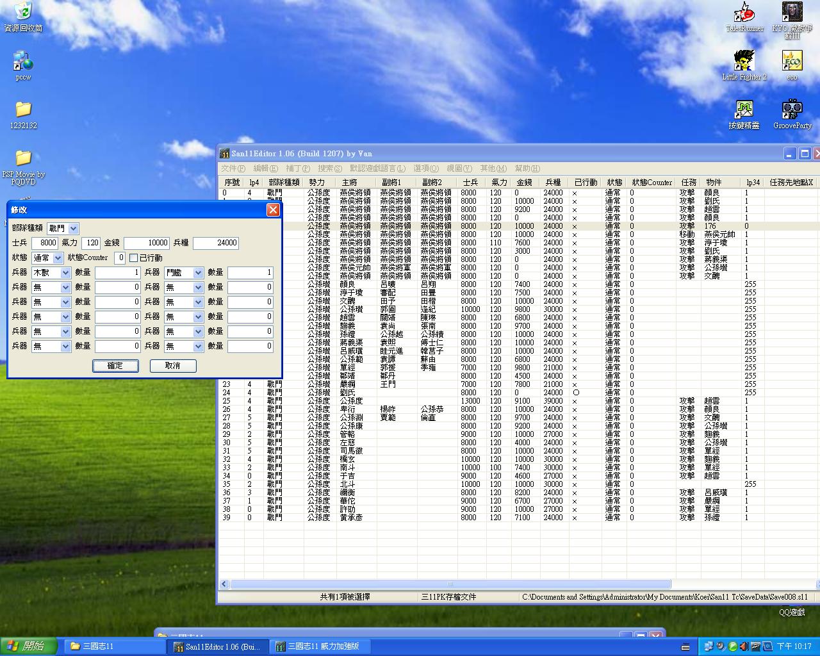Click the horizontal scrollbar left arrow

coord(225,584)
